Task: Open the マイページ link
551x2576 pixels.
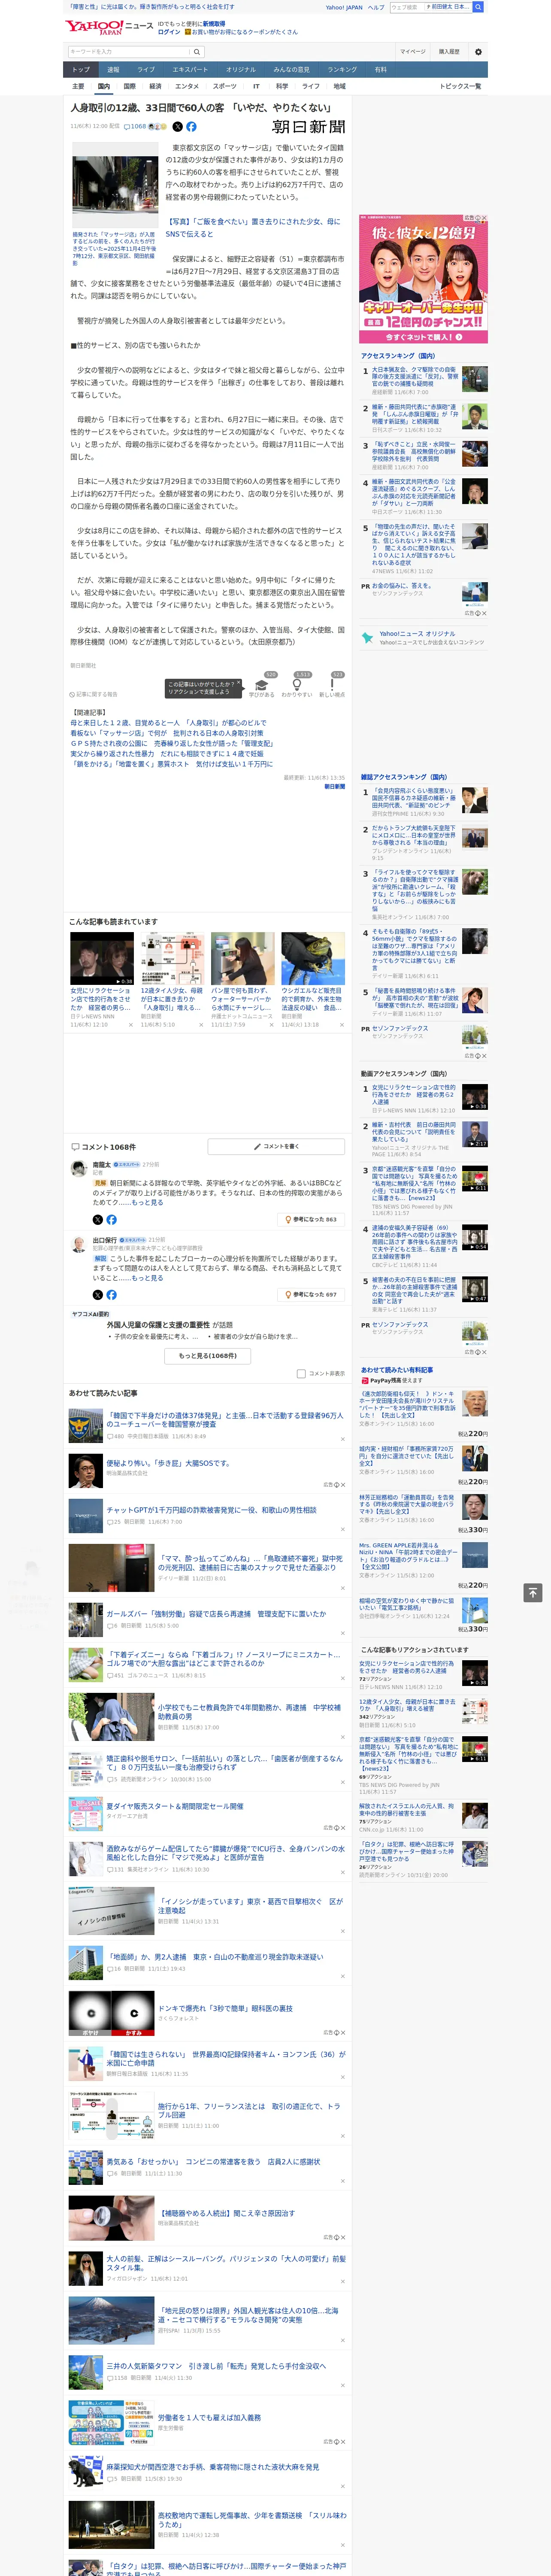Action: point(412,52)
